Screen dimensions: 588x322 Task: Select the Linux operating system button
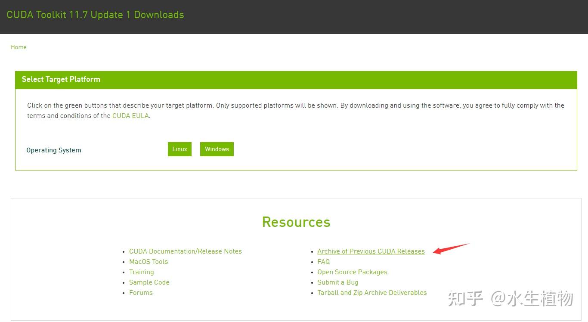click(x=179, y=149)
